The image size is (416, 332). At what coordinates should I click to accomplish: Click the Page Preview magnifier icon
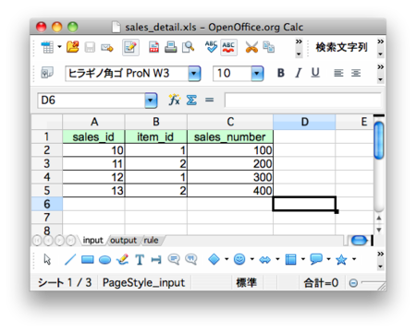click(188, 47)
